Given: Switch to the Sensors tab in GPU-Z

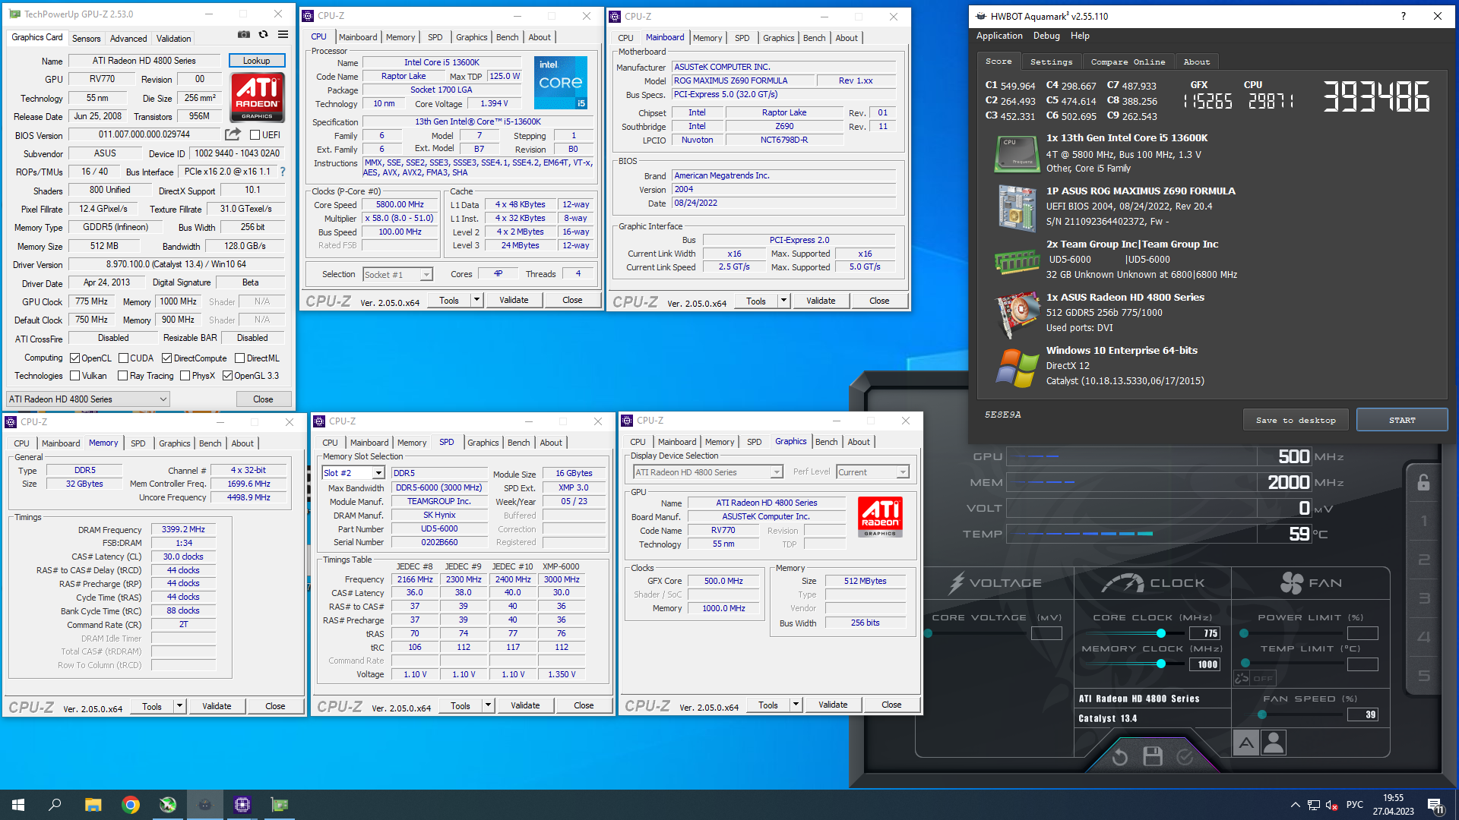Looking at the screenshot, I should pyautogui.click(x=86, y=39).
